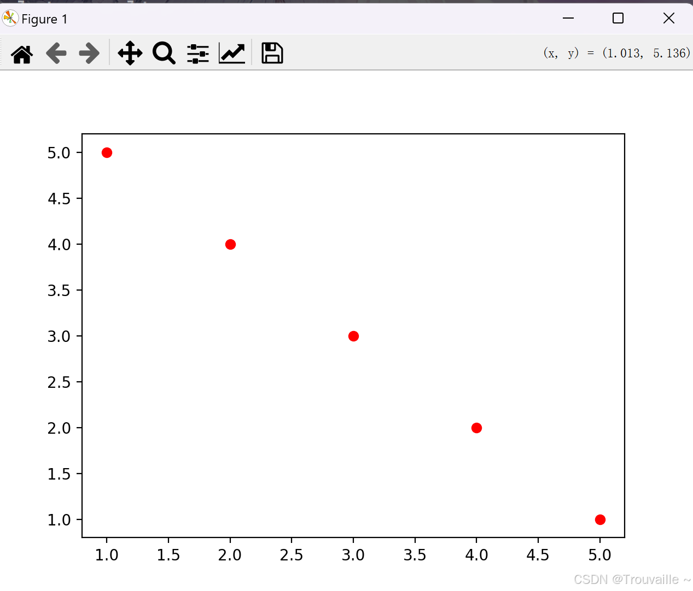The width and height of the screenshot is (693, 591).
Task: Click the cursor coordinate readout (x, y) text
Action: pos(616,53)
